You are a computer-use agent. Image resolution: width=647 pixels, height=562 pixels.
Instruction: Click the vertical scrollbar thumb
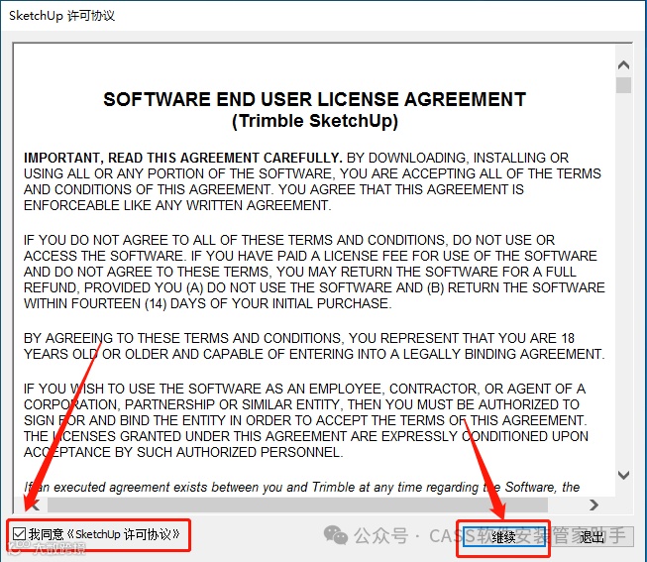tap(623, 85)
